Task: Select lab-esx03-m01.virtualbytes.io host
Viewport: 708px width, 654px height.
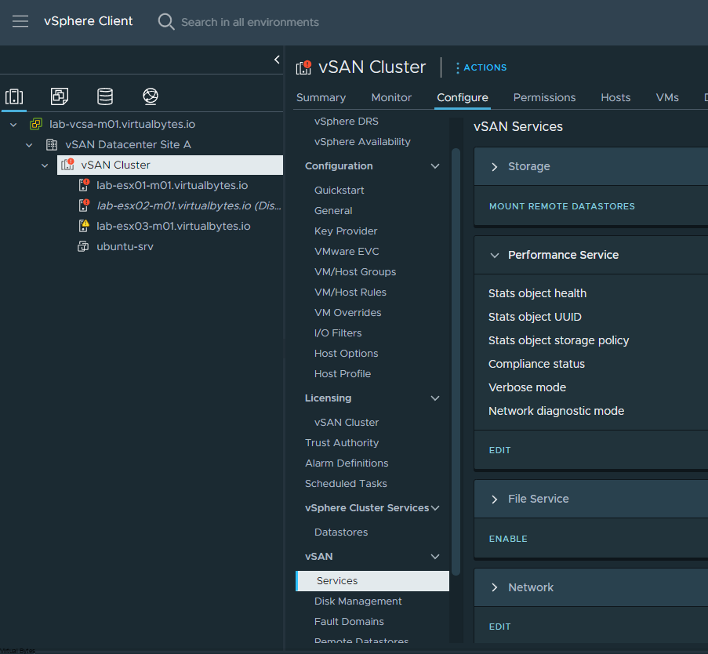Action: click(x=173, y=226)
